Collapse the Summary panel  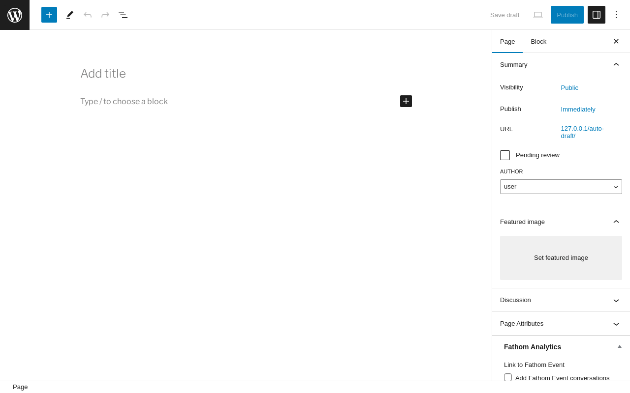[561, 64]
